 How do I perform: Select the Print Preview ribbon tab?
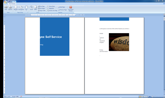coord(12,4)
